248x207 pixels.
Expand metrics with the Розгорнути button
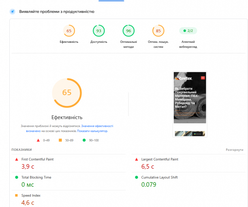pyautogui.click(x=234, y=150)
